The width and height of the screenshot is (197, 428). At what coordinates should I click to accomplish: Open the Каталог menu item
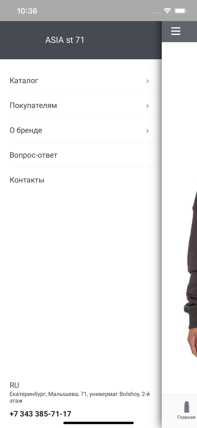coord(81,81)
